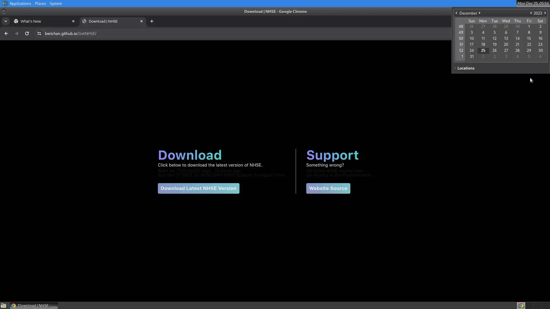Open the Places menu

tap(40, 3)
